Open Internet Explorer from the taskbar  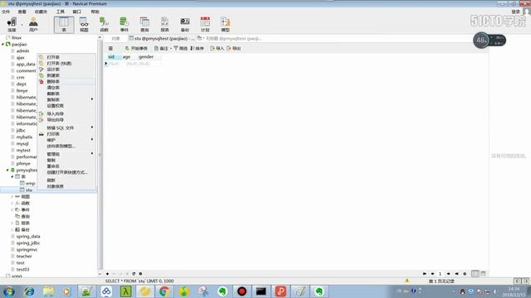[29, 291]
